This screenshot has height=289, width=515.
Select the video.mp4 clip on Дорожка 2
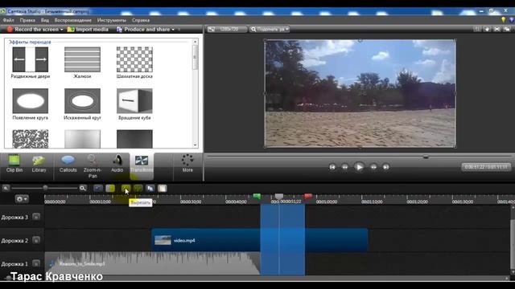[x=259, y=240]
